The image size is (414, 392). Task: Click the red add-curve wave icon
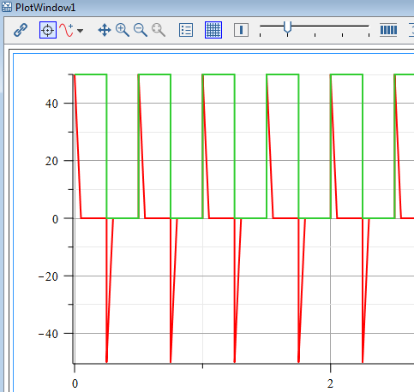pos(66,30)
